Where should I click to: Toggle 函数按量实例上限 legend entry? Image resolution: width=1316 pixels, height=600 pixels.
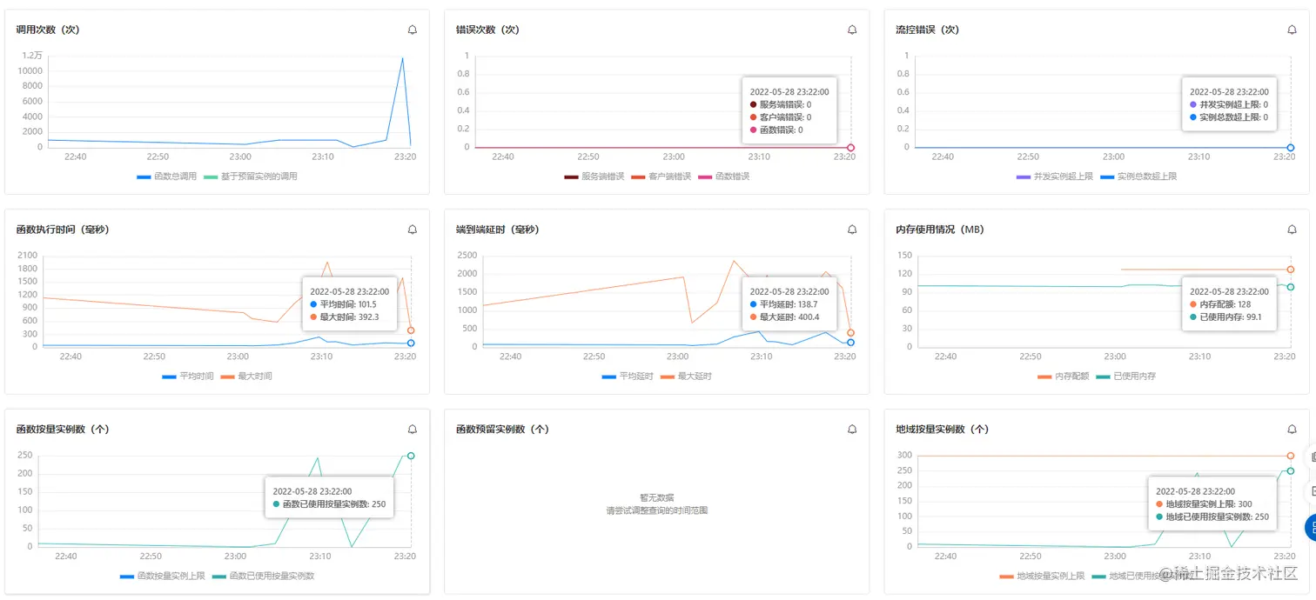click(x=163, y=577)
